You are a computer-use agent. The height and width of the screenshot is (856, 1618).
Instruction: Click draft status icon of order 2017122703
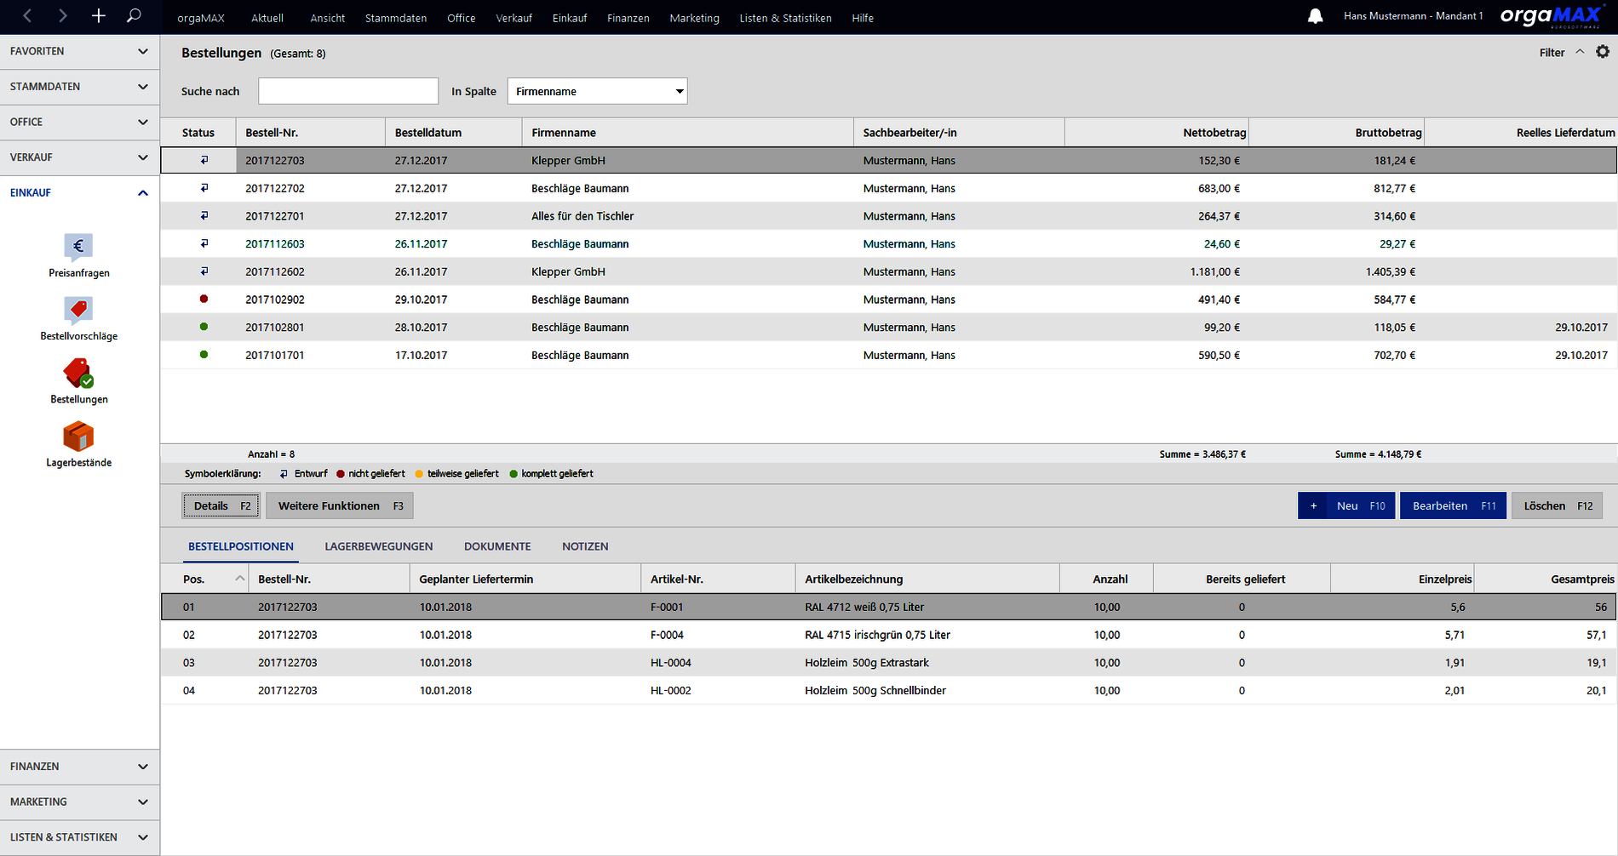204,160
